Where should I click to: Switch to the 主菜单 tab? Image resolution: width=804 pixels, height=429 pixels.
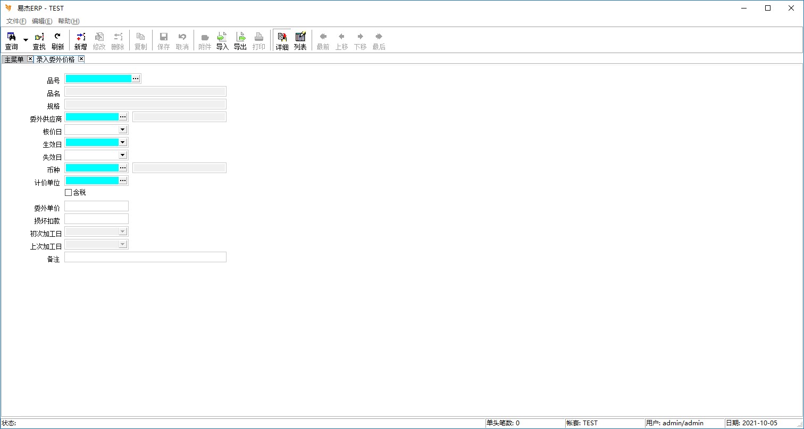(14, 59)
